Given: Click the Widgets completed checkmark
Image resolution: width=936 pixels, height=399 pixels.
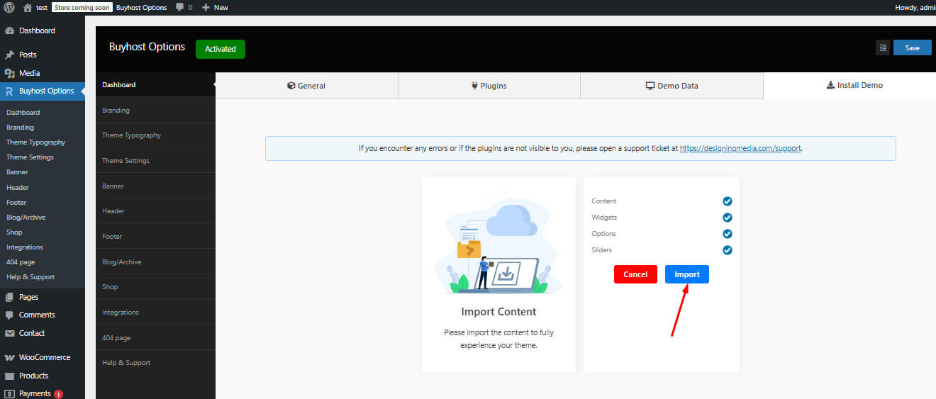Looking at the screenshot, I should click(727, 218).
